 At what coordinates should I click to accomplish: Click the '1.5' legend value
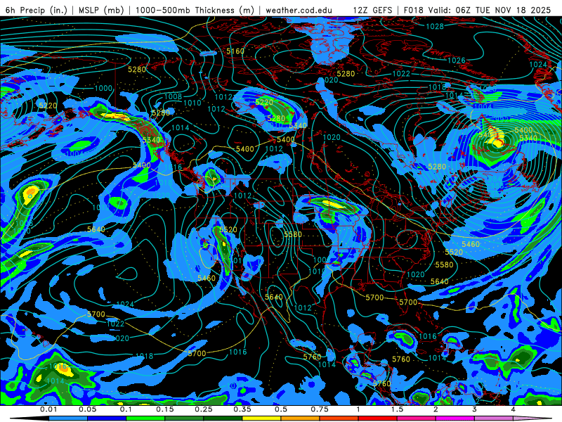click(x=397, y=409)
